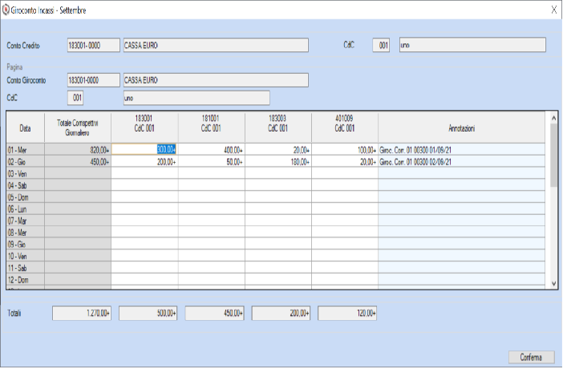Click the CdC 001 field under Conto Giroconto
The height and width of the screenshot is (369, 563).
[75, 98]
